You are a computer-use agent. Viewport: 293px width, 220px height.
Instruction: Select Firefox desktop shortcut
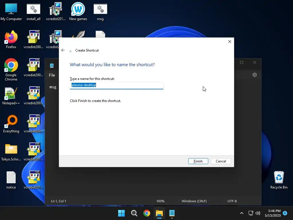pos(11,40)
